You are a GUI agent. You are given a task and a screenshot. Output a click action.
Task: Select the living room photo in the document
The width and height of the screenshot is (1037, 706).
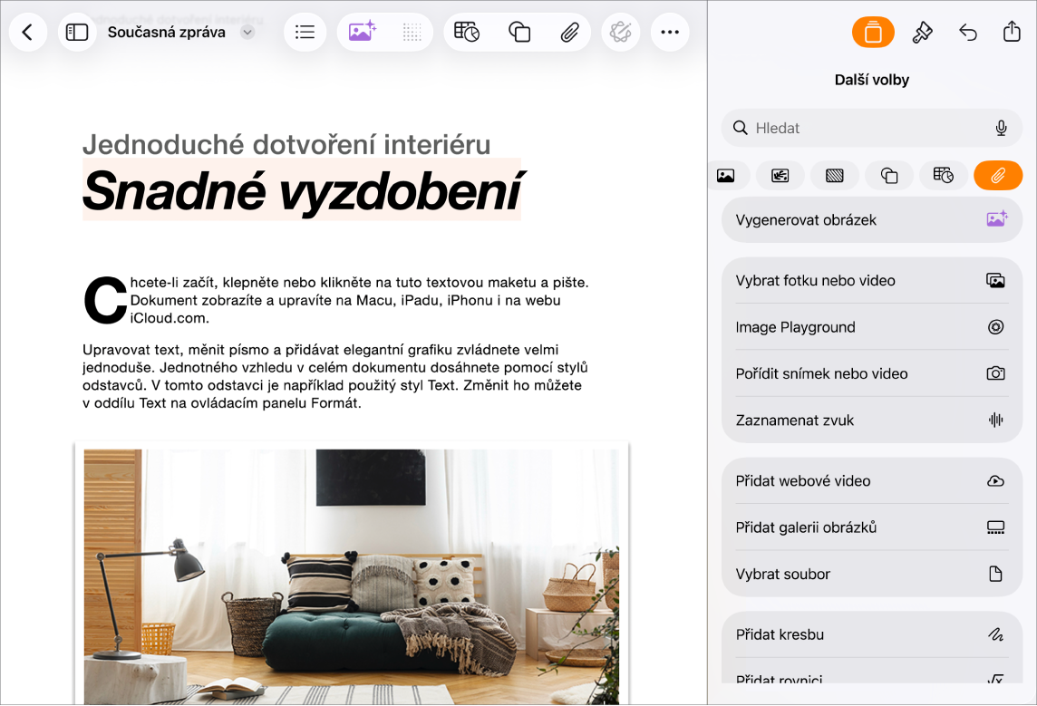pos(352,575)
